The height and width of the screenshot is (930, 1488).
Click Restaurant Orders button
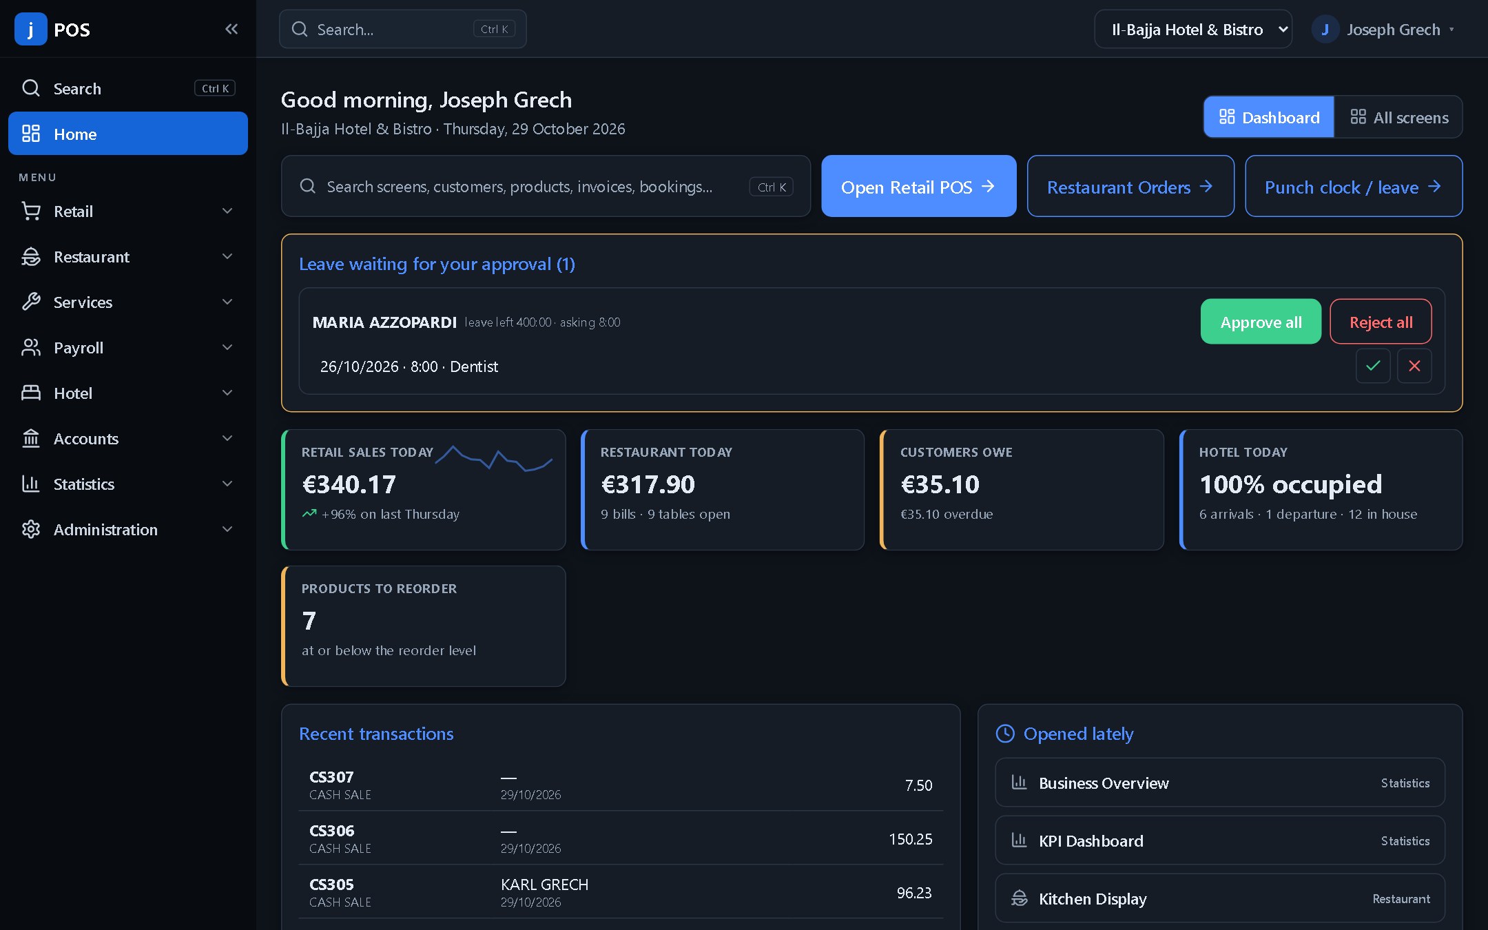coord(1130,187)
